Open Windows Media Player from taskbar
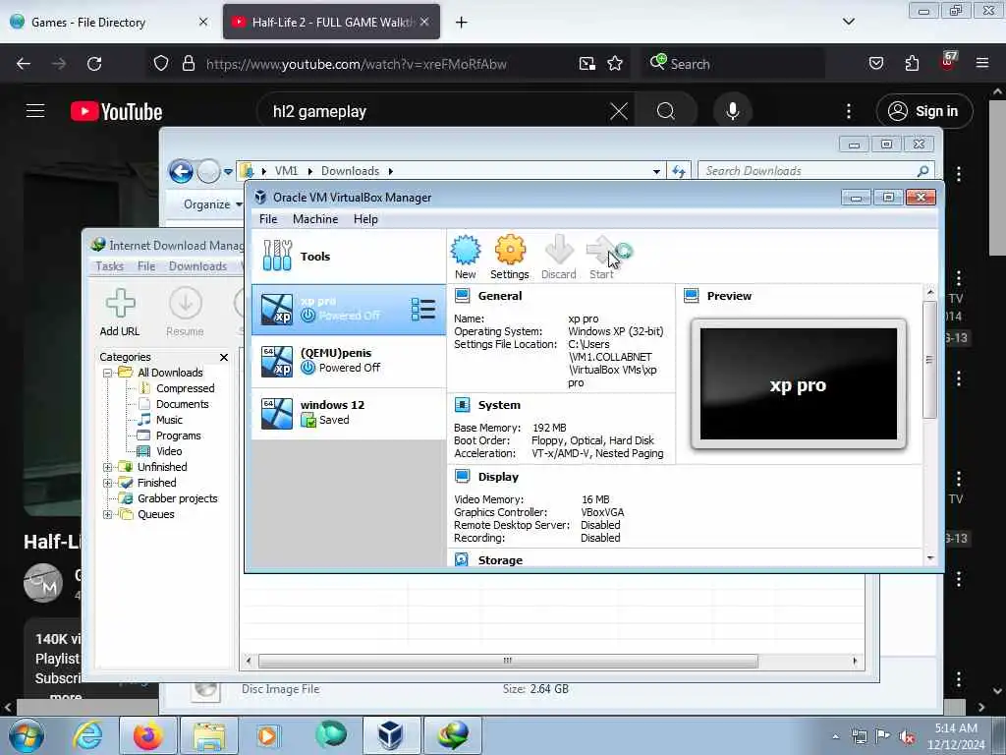The width and height of the screenshot is (1006, 755). [268, 735]
